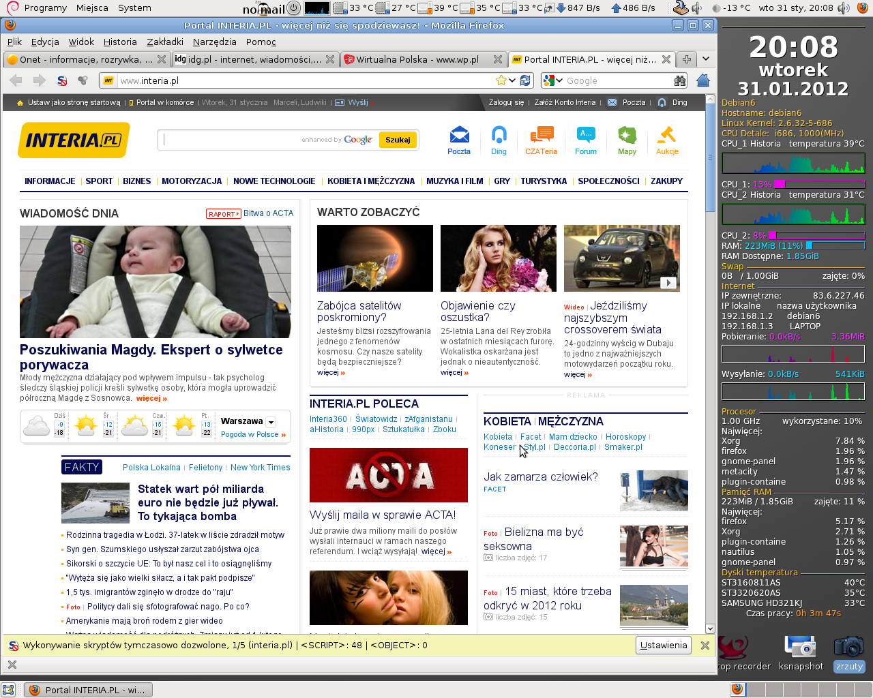Screen dimensions: 873x698
Task: Open a new tab with plus button
Action: (687, 59)
